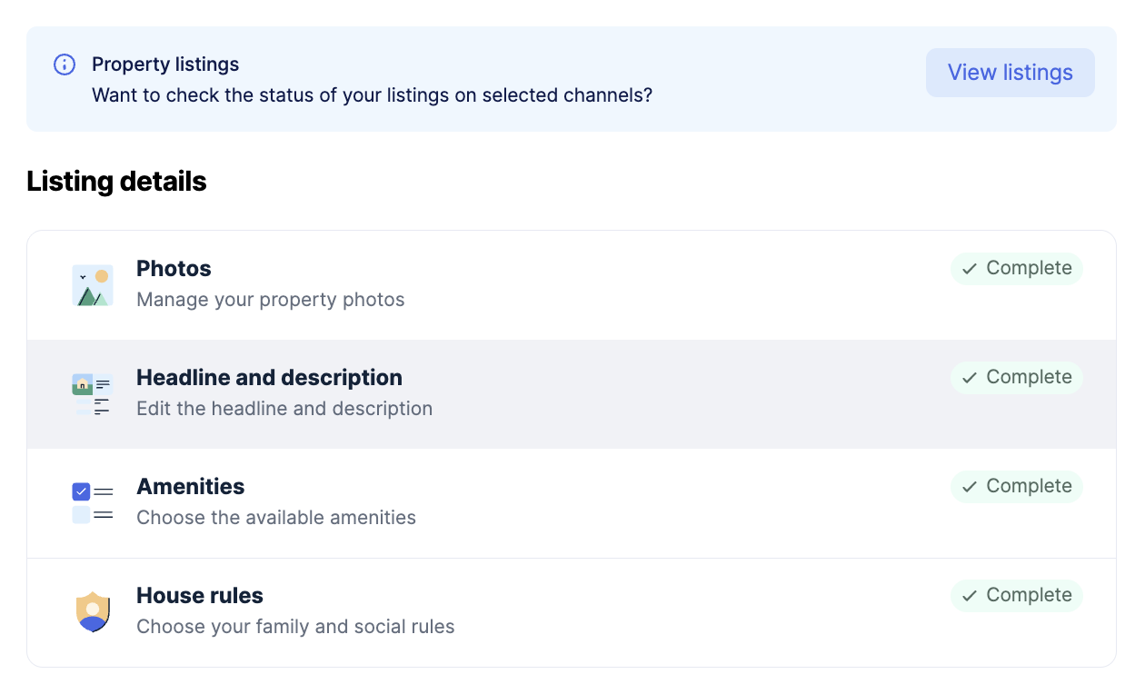Click the House rules shield icon
1145x694 pixels.
pyautogui.click(x=92, y=611)
